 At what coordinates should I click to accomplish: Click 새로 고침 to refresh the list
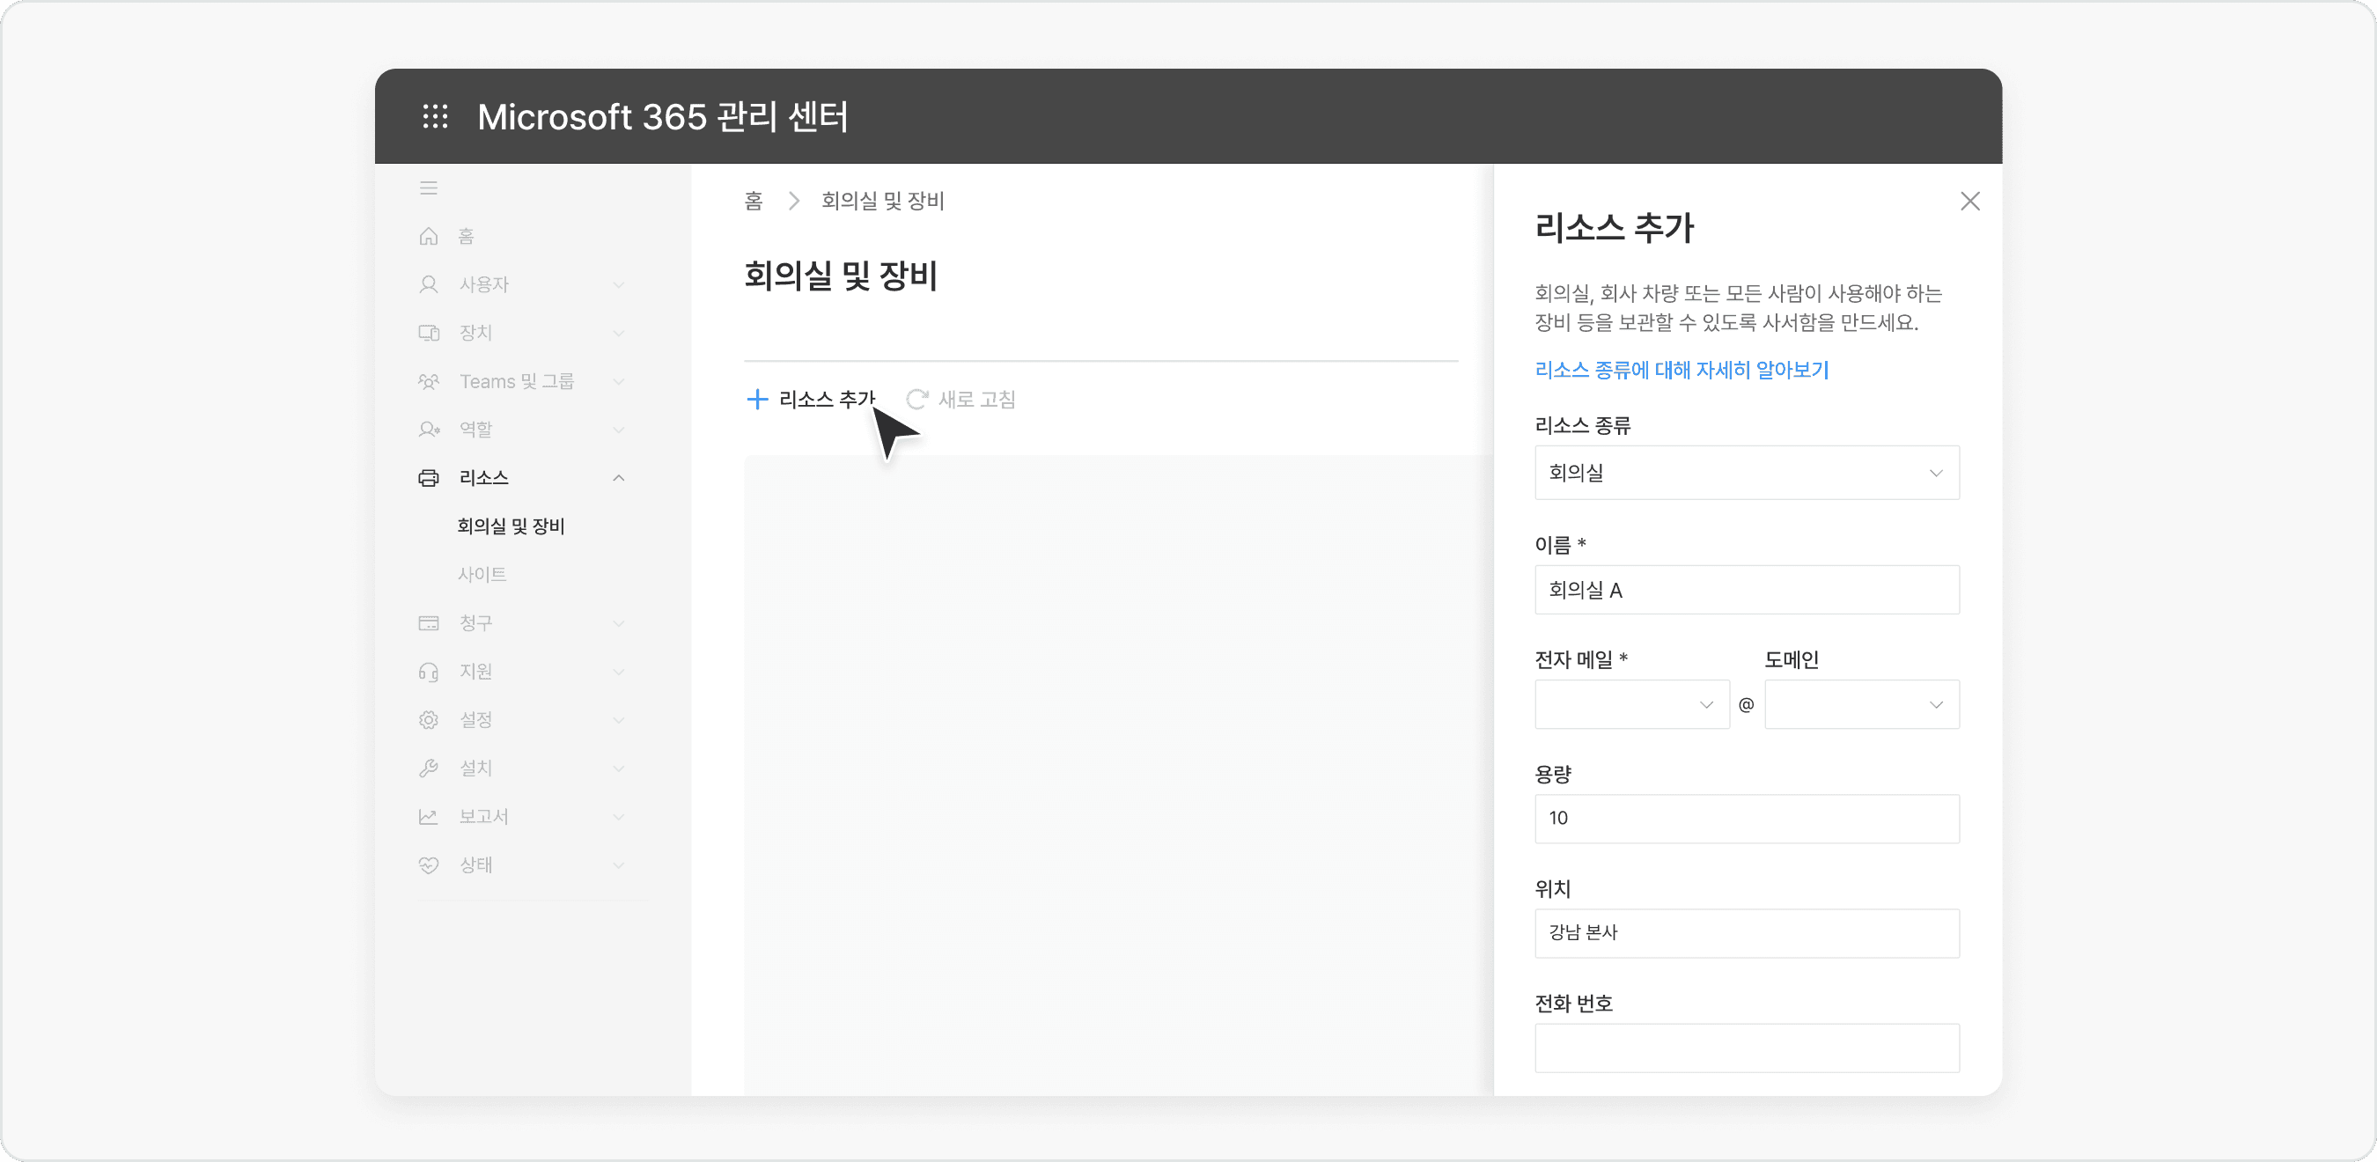pyautogui.click(x=960, y=399)
